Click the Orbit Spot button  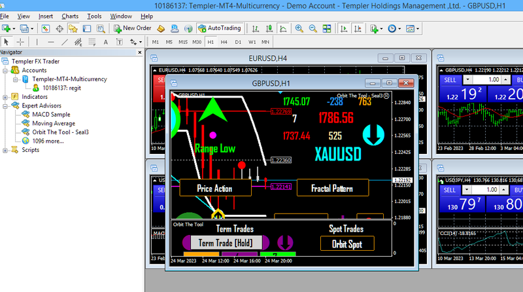click(x=347, y=244)
